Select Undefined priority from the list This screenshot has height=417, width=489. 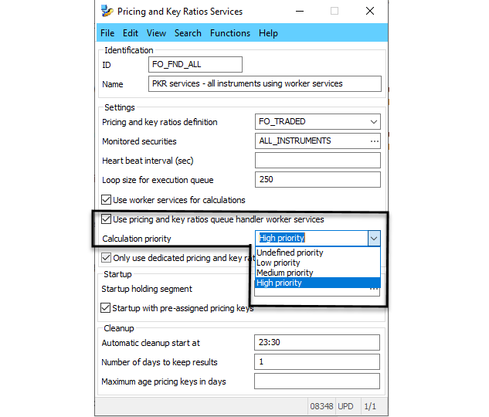click(x=318, y=253)
